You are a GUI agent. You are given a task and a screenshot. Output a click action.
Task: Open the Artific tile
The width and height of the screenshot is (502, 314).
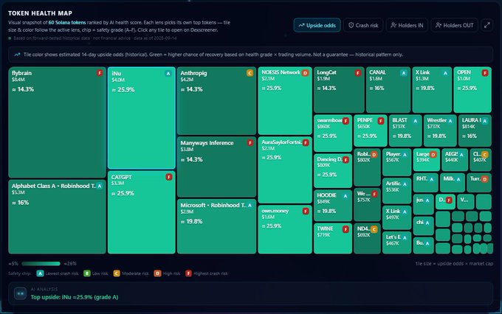coord(396,191)
